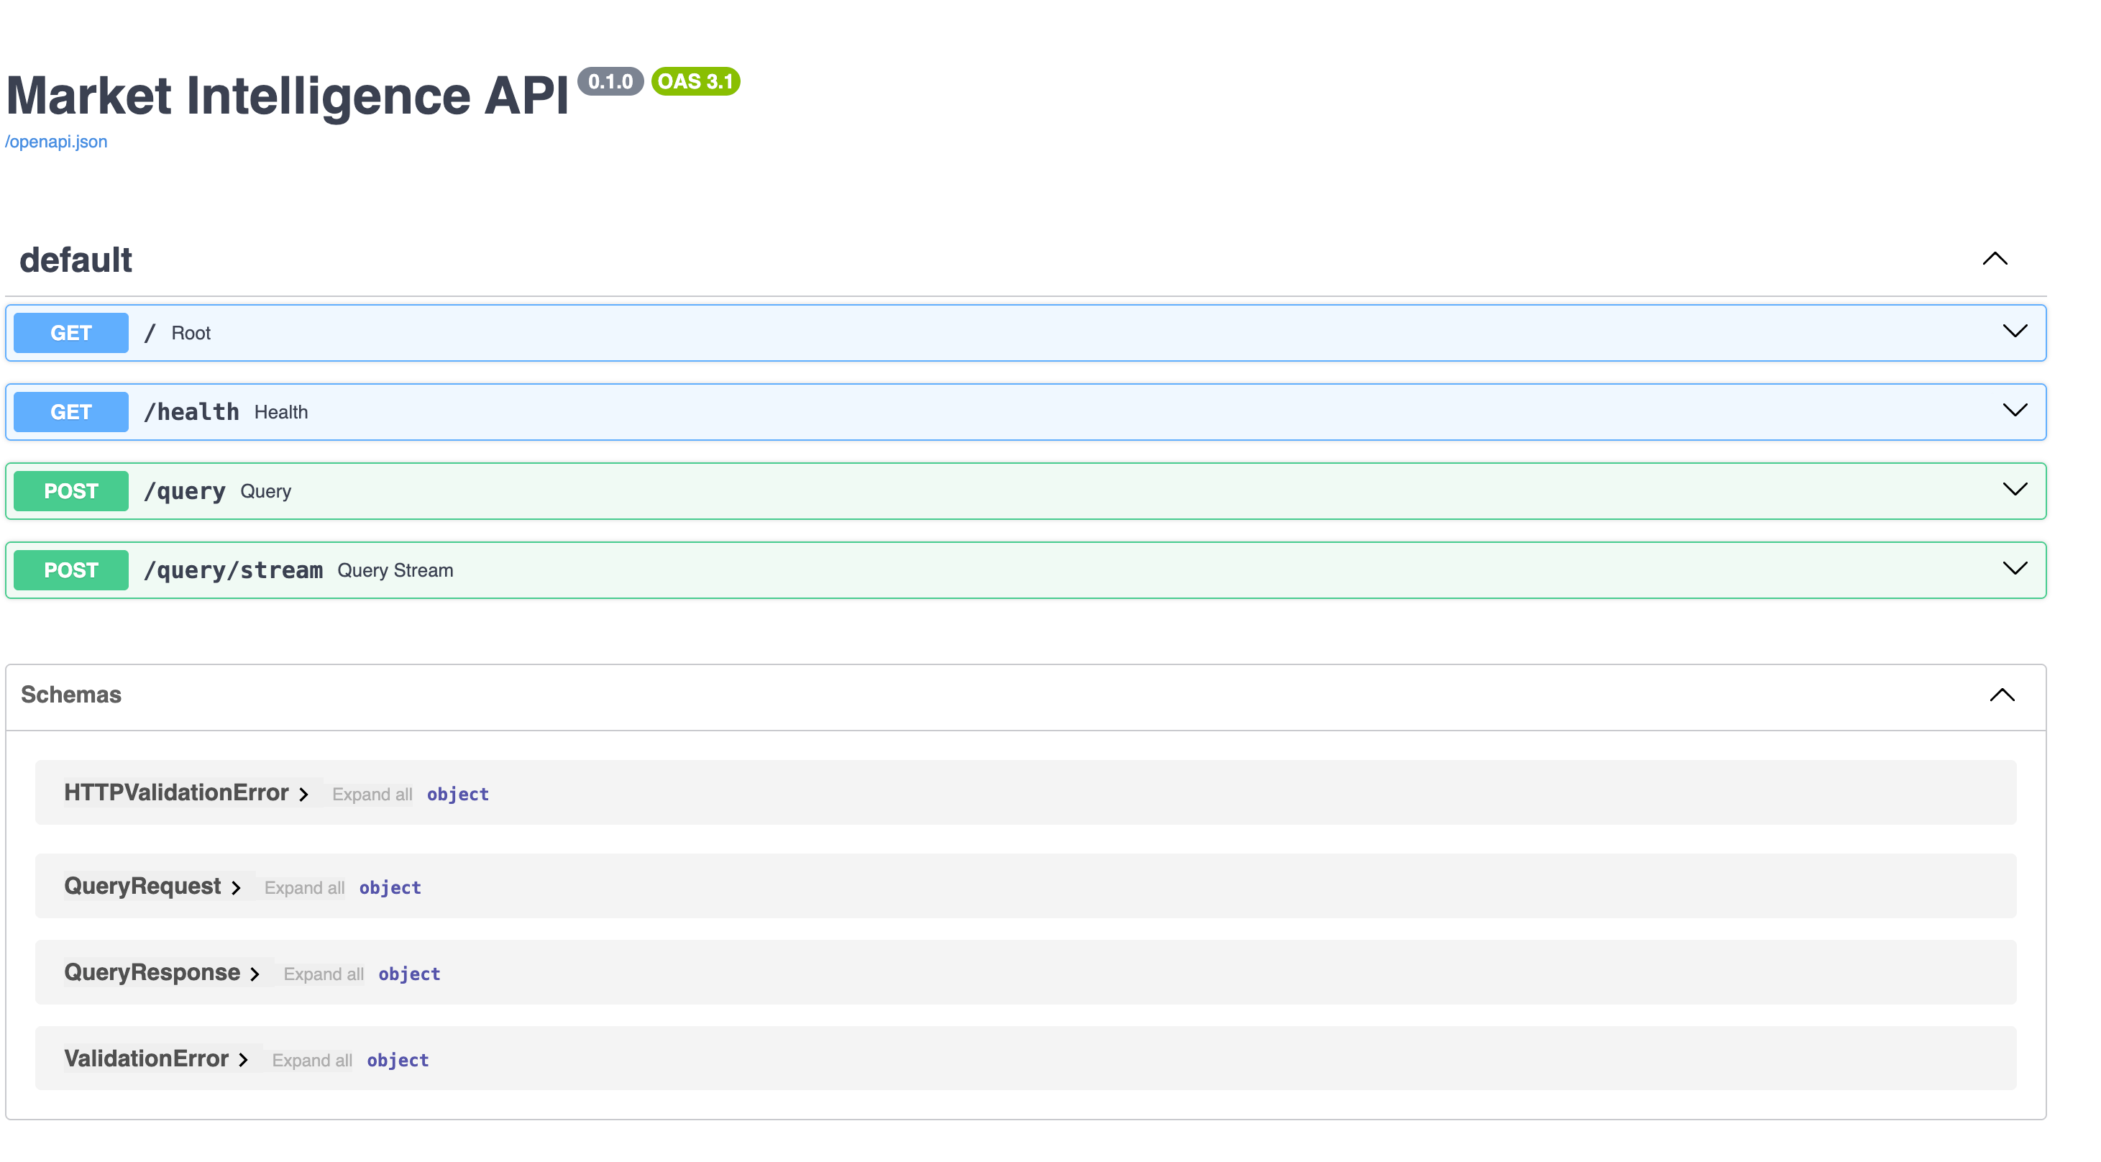2101x1162 pixels.
Task: Expand the QueryResponse schema arrow
Action: (255, 974)
